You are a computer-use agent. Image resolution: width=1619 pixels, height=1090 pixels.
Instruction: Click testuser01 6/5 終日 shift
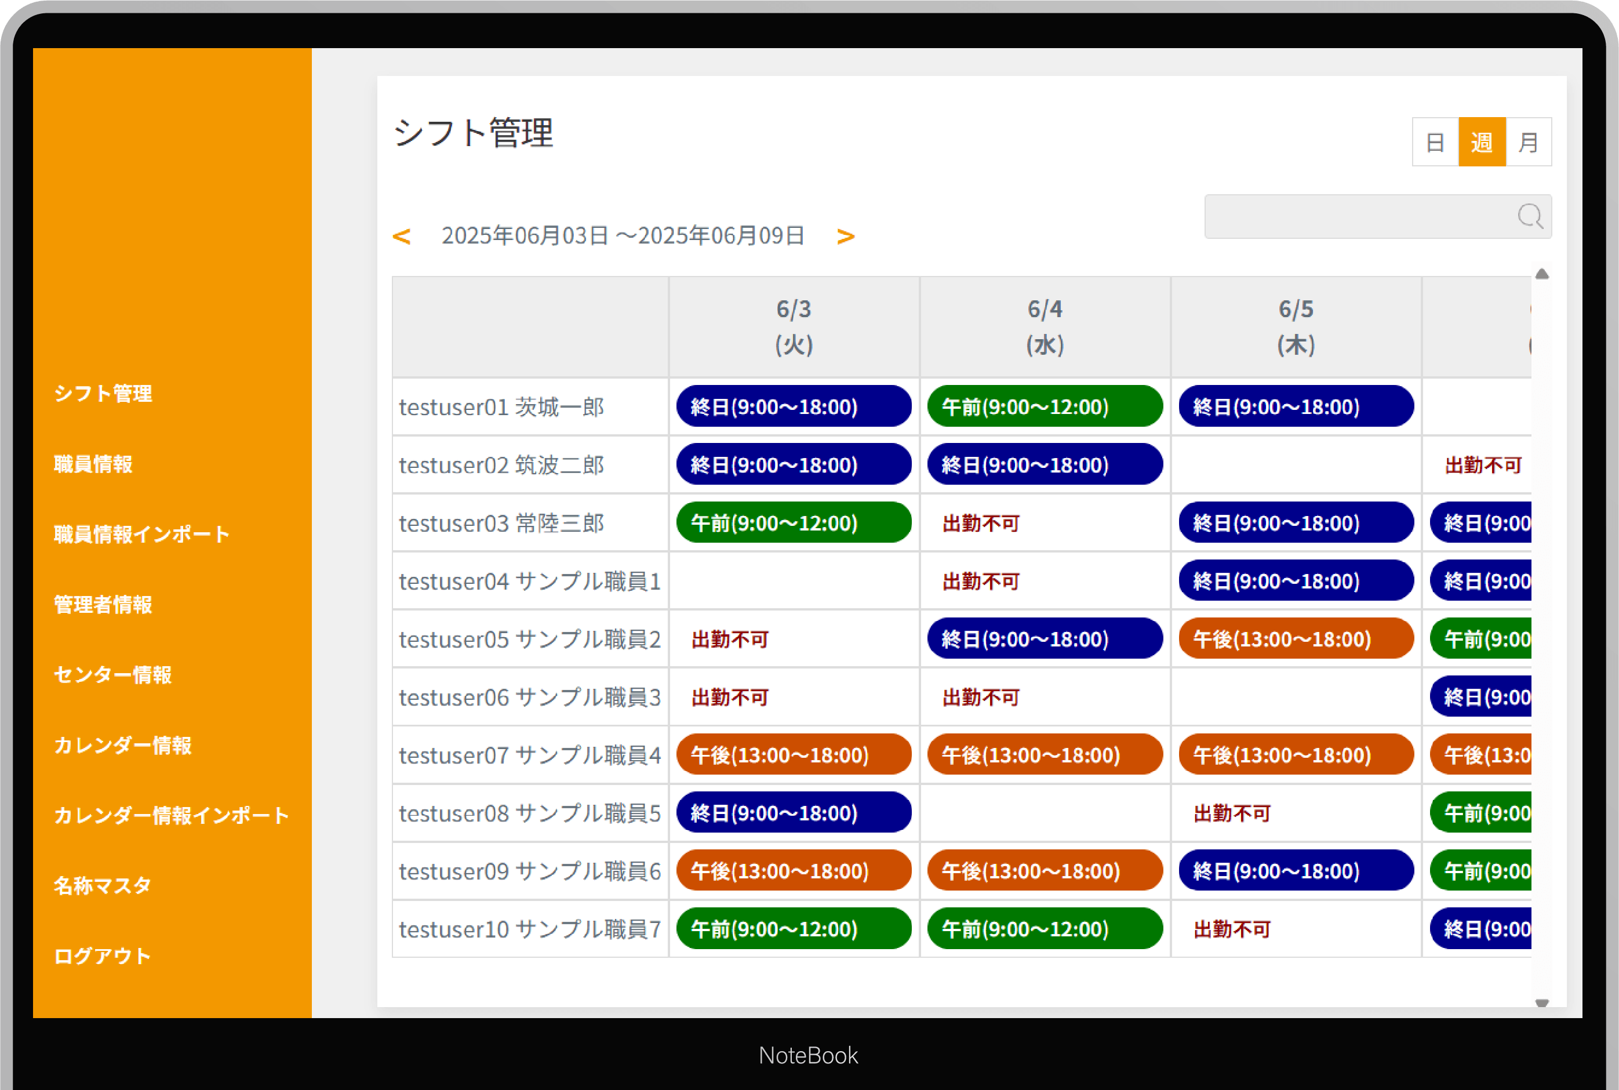[1296, 406]
